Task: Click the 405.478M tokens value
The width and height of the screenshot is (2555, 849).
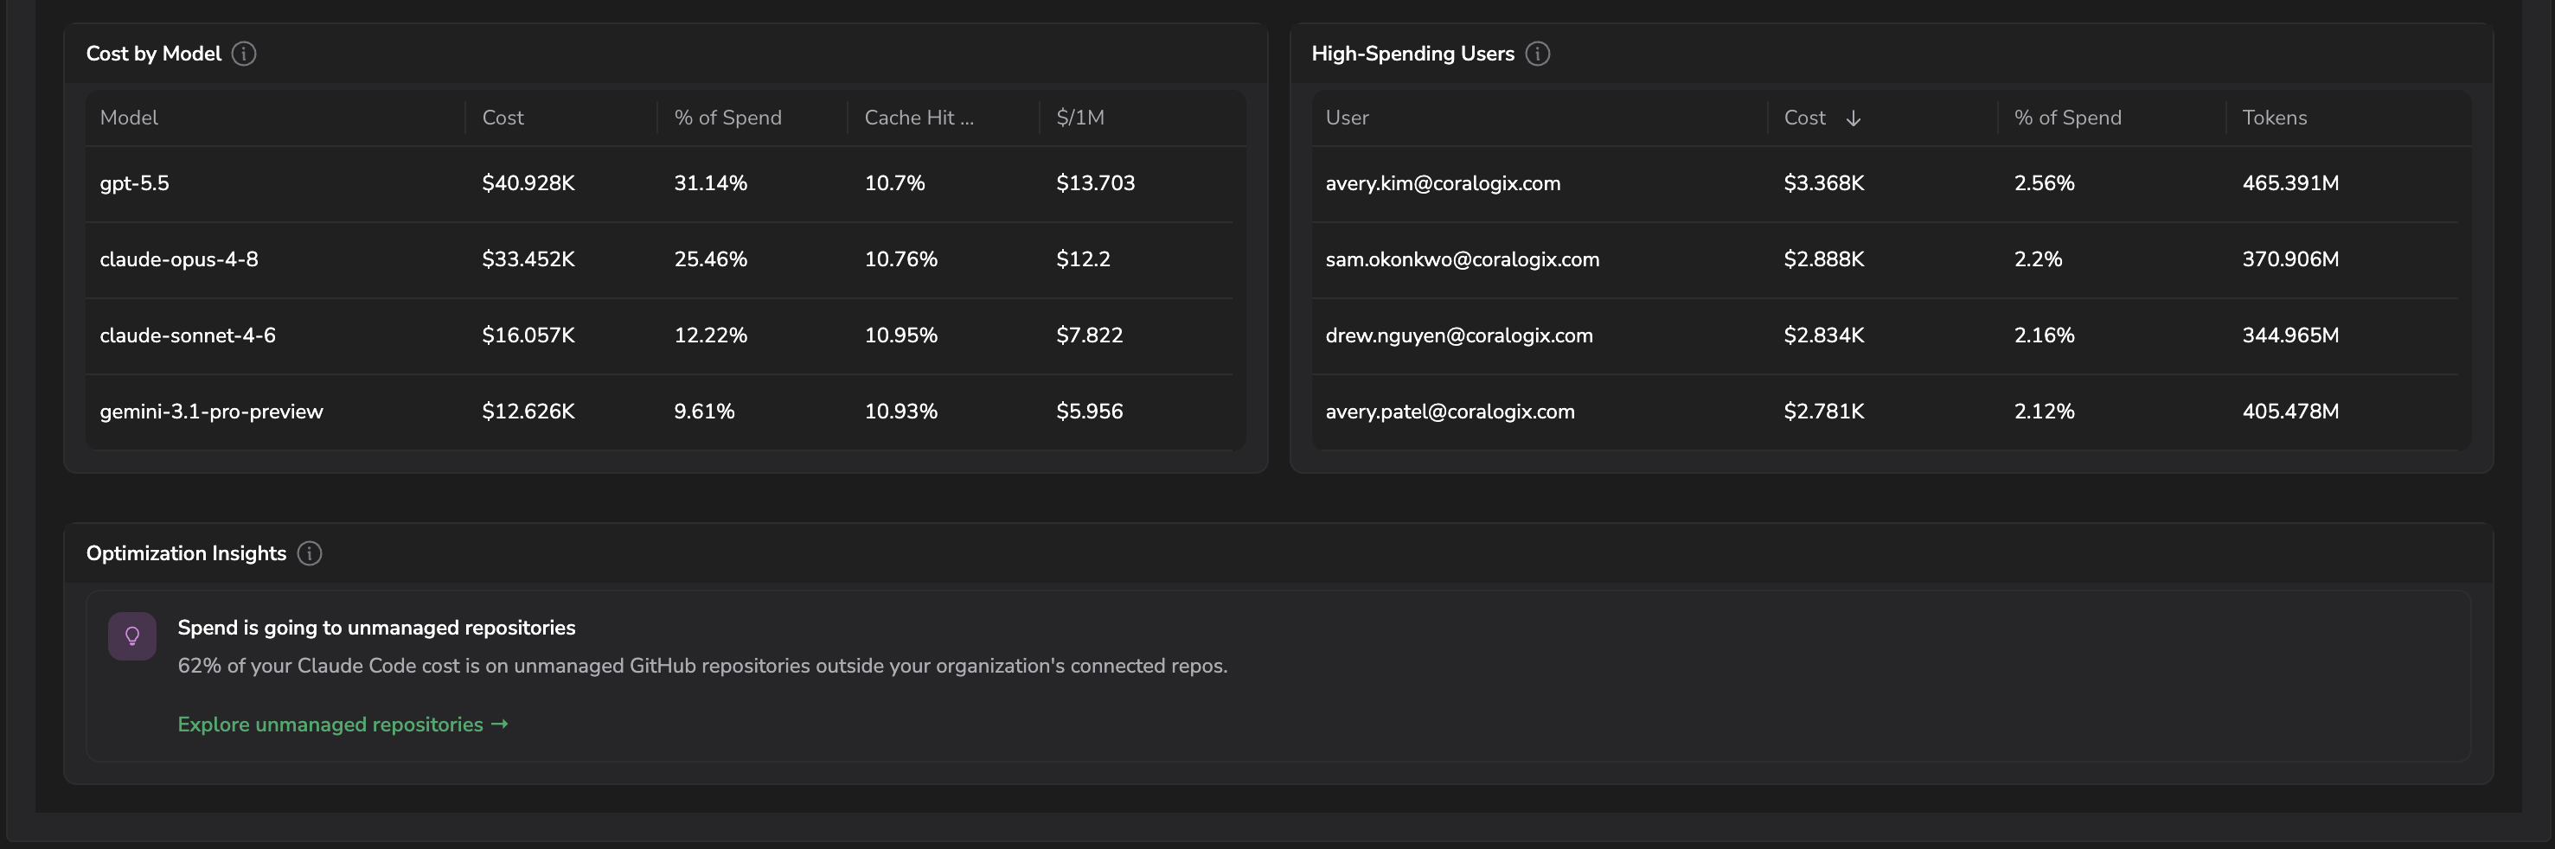Action: [2290, 412]
